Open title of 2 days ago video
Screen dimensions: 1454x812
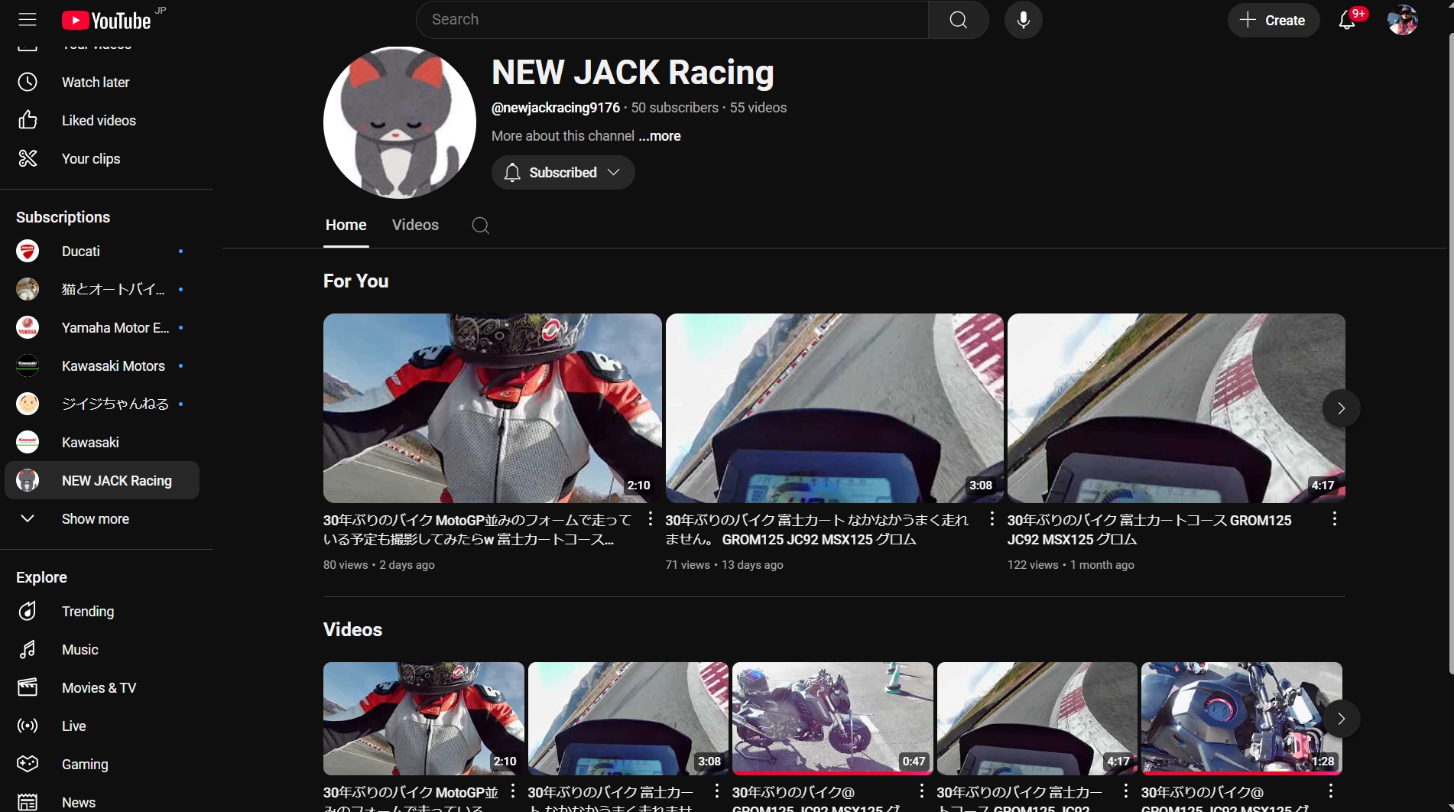pos(478,529)
